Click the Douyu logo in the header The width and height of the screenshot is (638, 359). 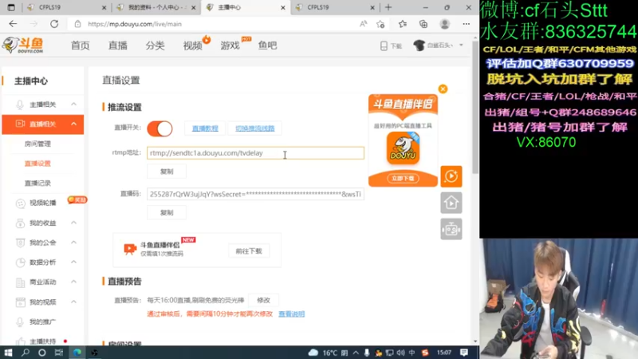23,45
